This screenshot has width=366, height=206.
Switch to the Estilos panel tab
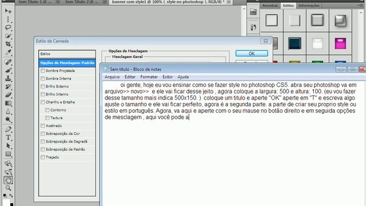(x=288, y=5)
